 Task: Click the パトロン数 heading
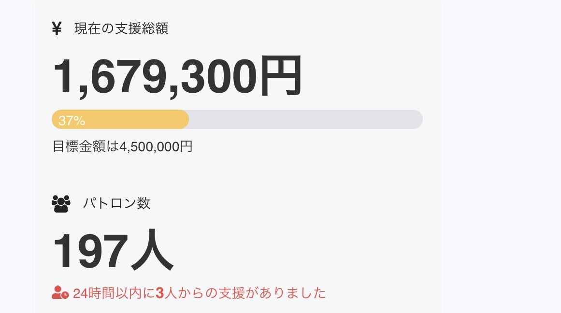click(116, 203)
